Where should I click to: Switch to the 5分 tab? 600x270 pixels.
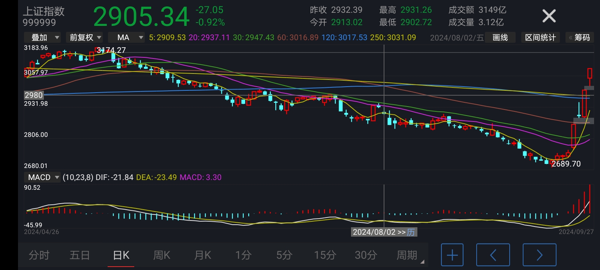point(284,255)
